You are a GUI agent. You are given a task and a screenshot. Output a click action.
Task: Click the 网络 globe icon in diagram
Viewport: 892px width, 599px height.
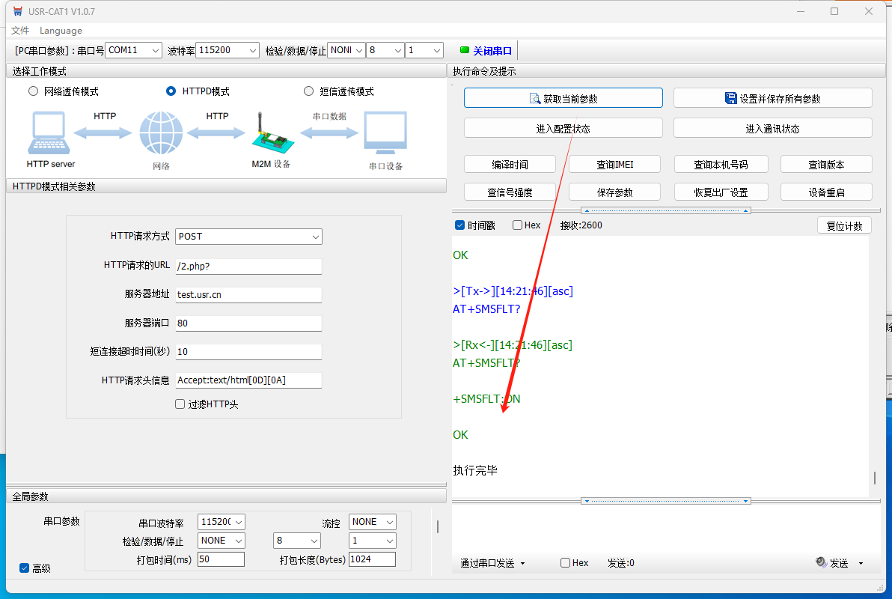coord(160,133)
